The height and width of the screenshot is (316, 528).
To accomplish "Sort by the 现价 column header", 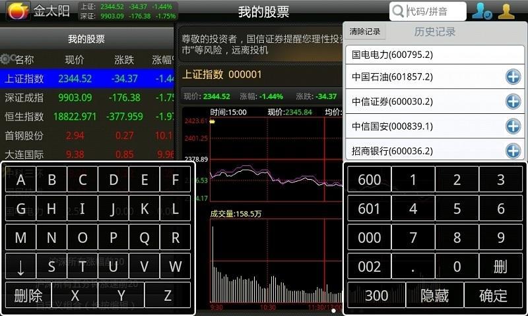I will tap(75, 60).
